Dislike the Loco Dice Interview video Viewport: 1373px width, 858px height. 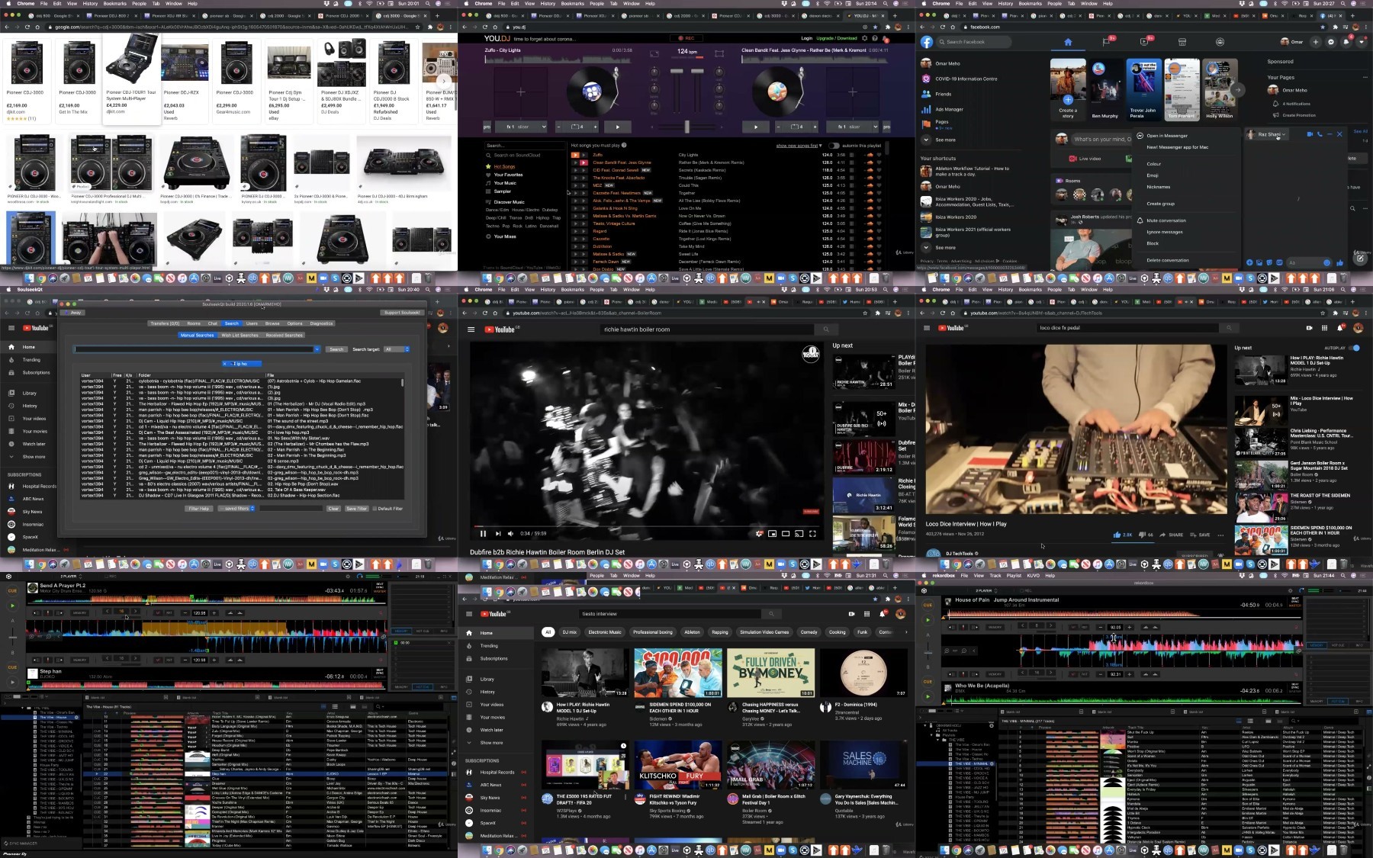(1143, 535)
